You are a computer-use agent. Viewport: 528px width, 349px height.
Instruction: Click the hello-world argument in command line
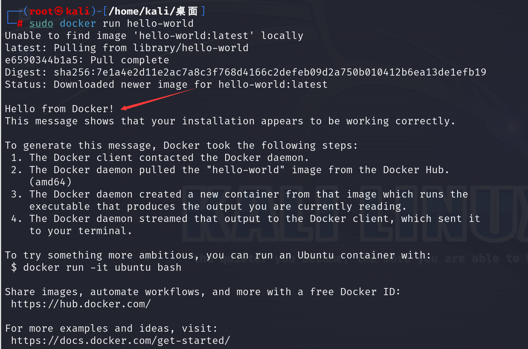pos(160,24)
